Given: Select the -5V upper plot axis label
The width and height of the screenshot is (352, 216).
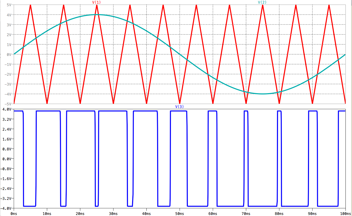Looking at the screenshot, I should (8, 104).
